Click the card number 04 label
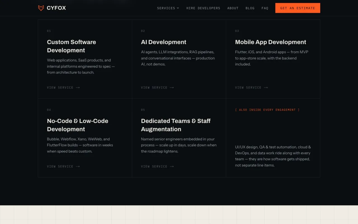This screenshot has width=358, height=224. [x=49, y=110]
